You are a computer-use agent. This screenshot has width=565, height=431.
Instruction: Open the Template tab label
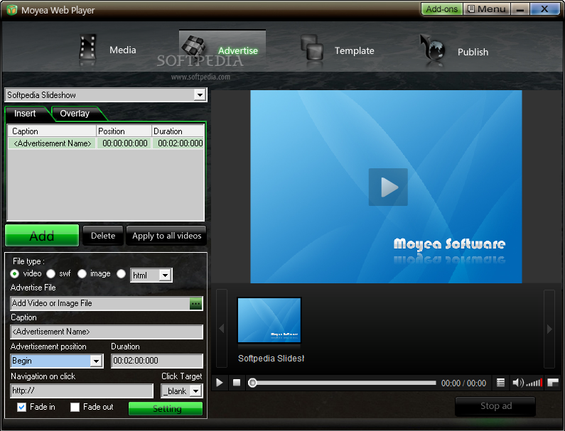click(x=354, y=51)
